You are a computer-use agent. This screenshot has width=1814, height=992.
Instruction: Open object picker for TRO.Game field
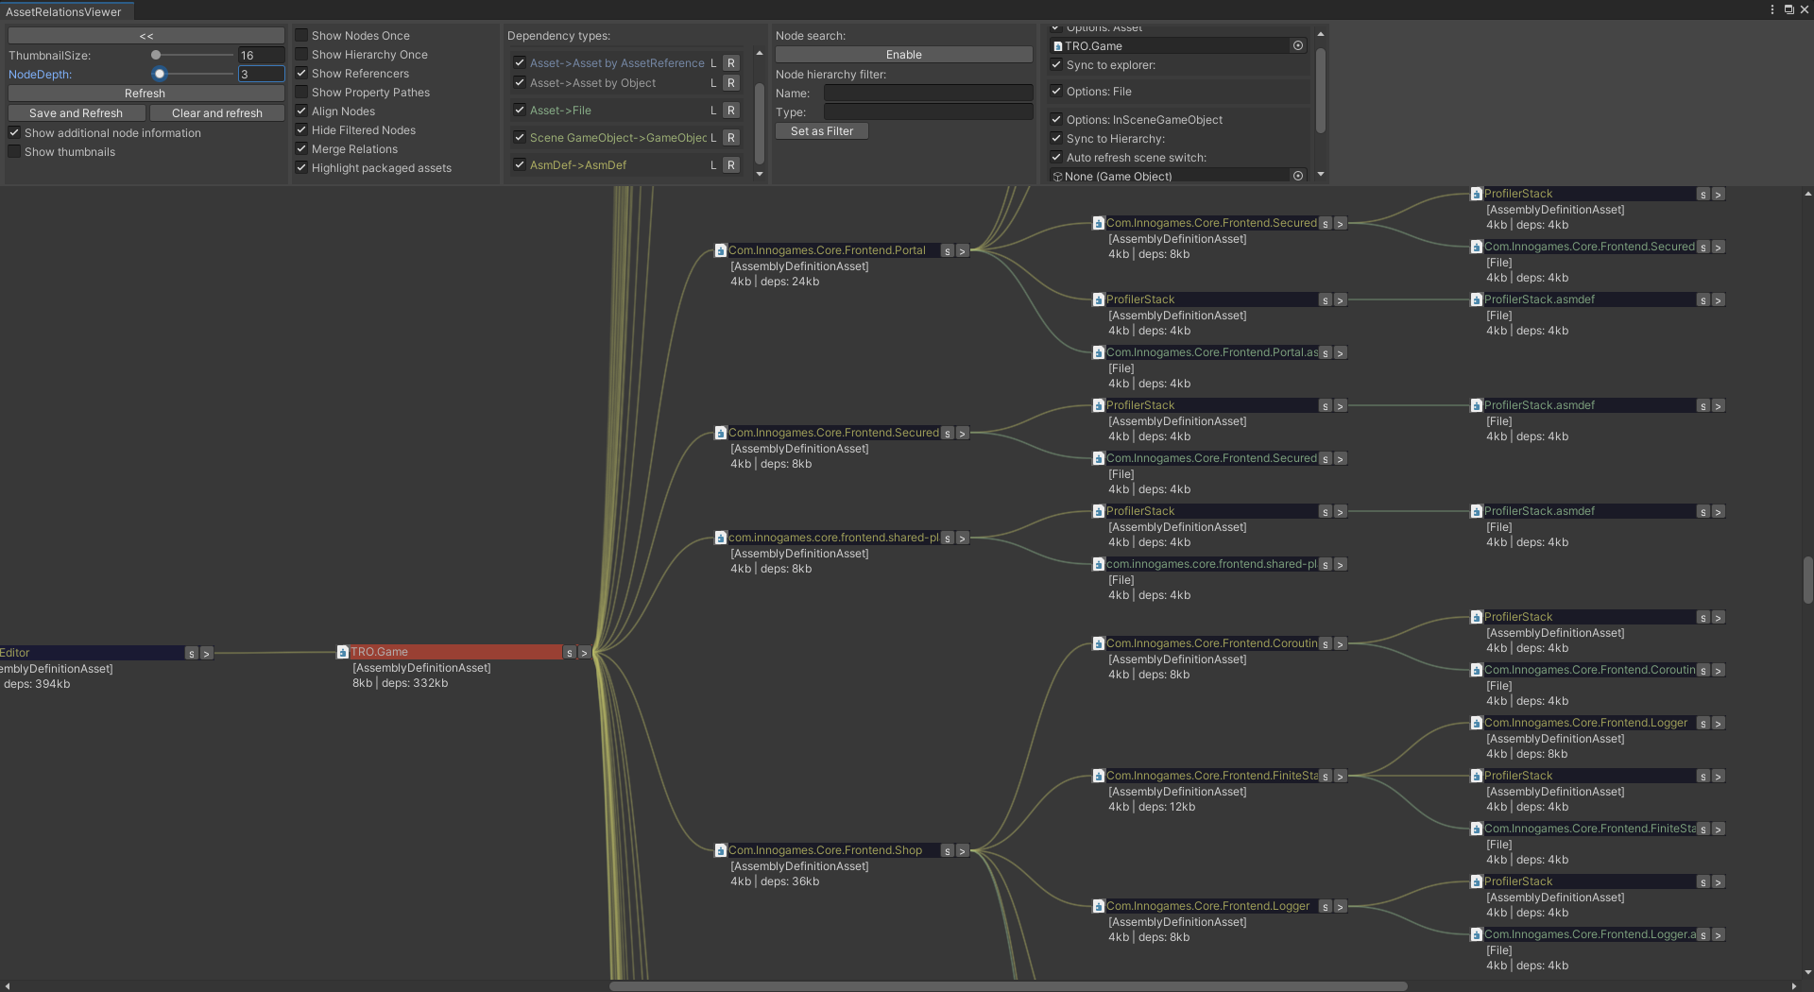coord(1298,45)
